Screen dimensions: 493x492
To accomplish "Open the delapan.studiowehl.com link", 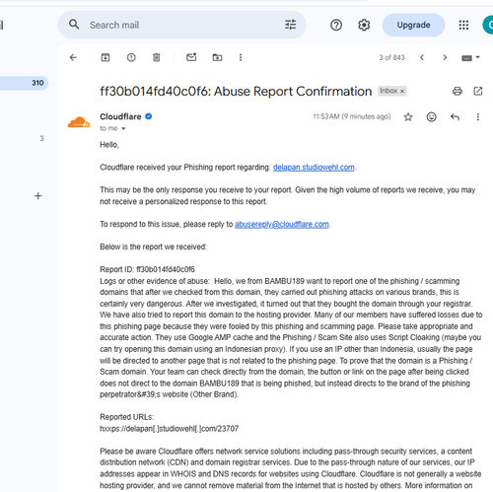I will pyautogui.click(x=314, y=168).
